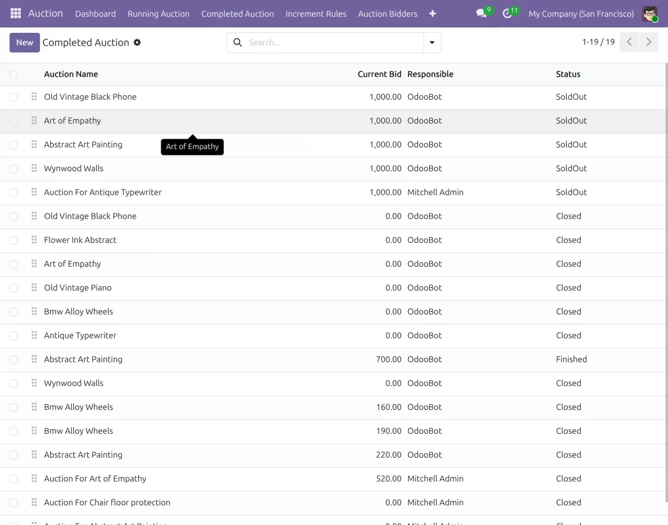Screen dimensions: 668x525
Task: Grab the drag handle for Auction For Antique Typewriter
Action: [34, 192]
